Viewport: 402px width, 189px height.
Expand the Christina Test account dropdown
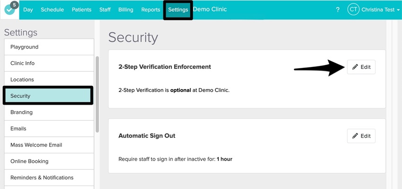[x=381, y=9]
